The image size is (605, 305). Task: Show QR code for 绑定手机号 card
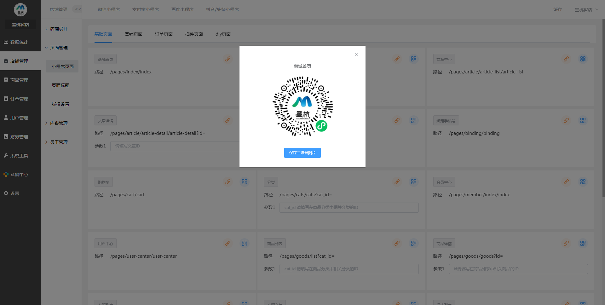point(583,120)
